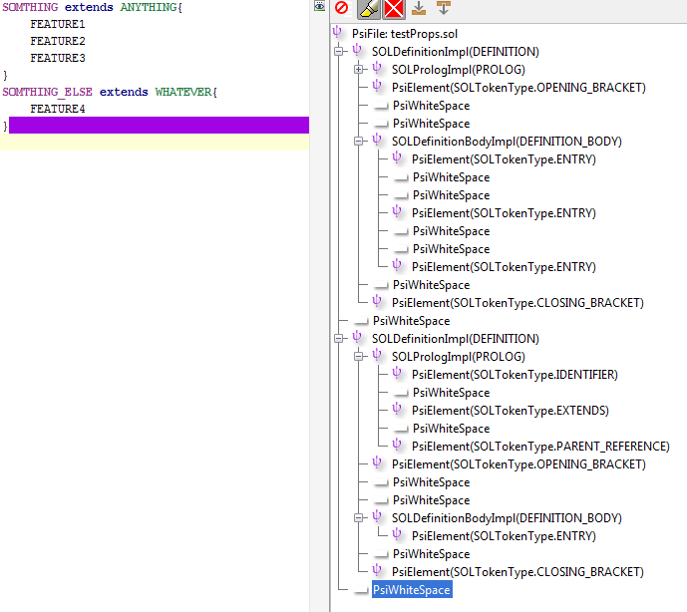Click the purple highlighted whitespace in editor

click(x=160, y=126)
